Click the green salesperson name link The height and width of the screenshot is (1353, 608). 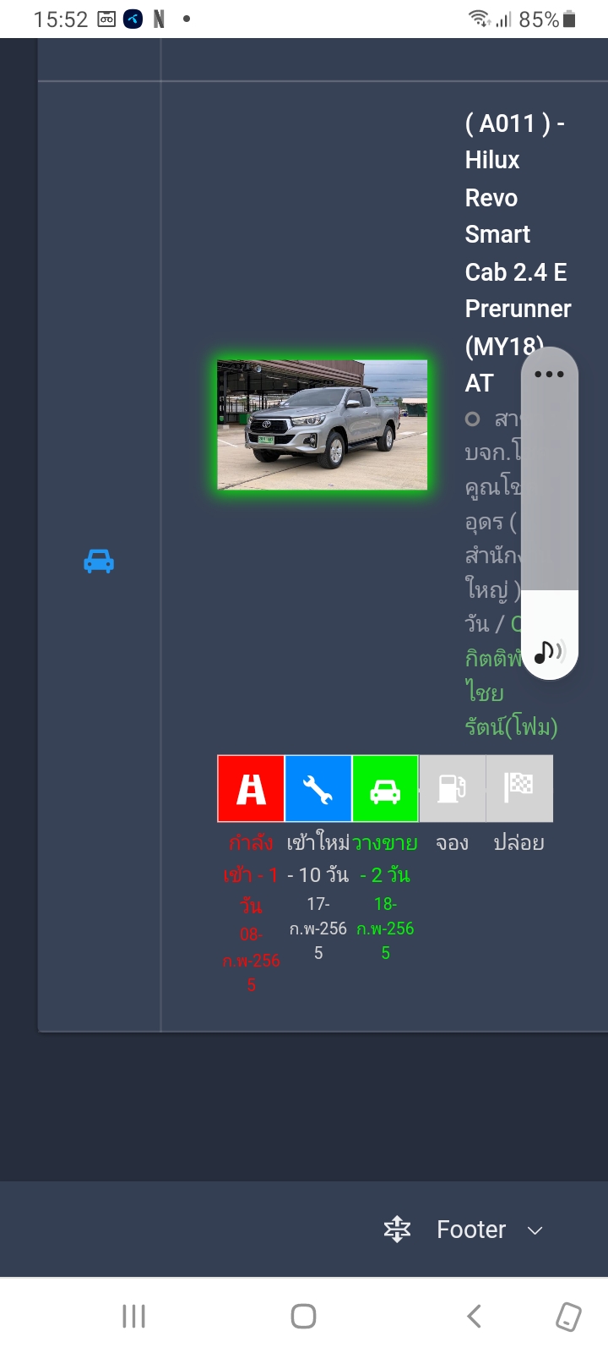[511, 692]
